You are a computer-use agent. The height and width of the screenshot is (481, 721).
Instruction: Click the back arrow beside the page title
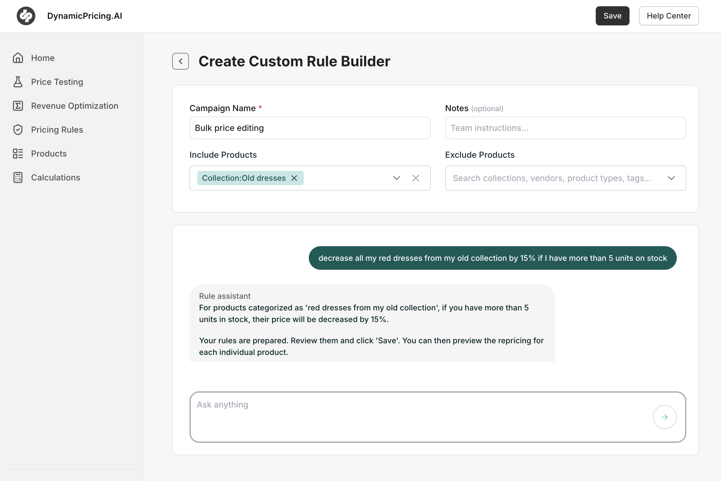click(x=180, y=61)
